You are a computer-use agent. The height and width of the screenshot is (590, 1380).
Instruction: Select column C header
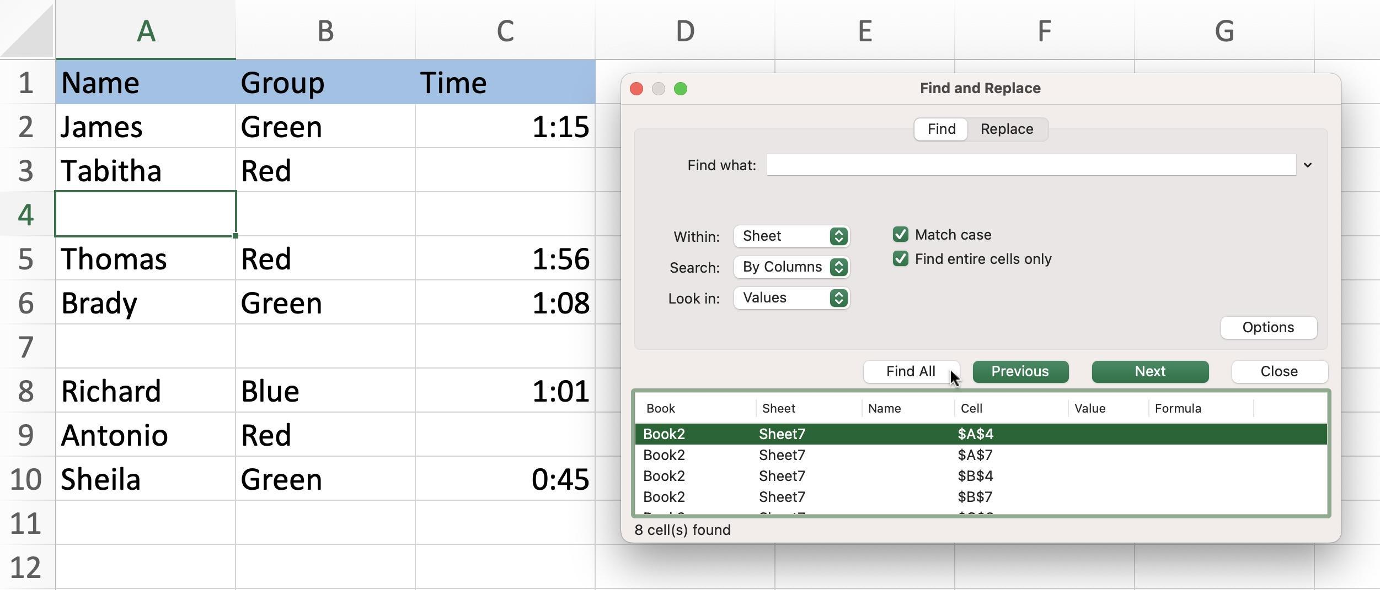pos(505,30)
